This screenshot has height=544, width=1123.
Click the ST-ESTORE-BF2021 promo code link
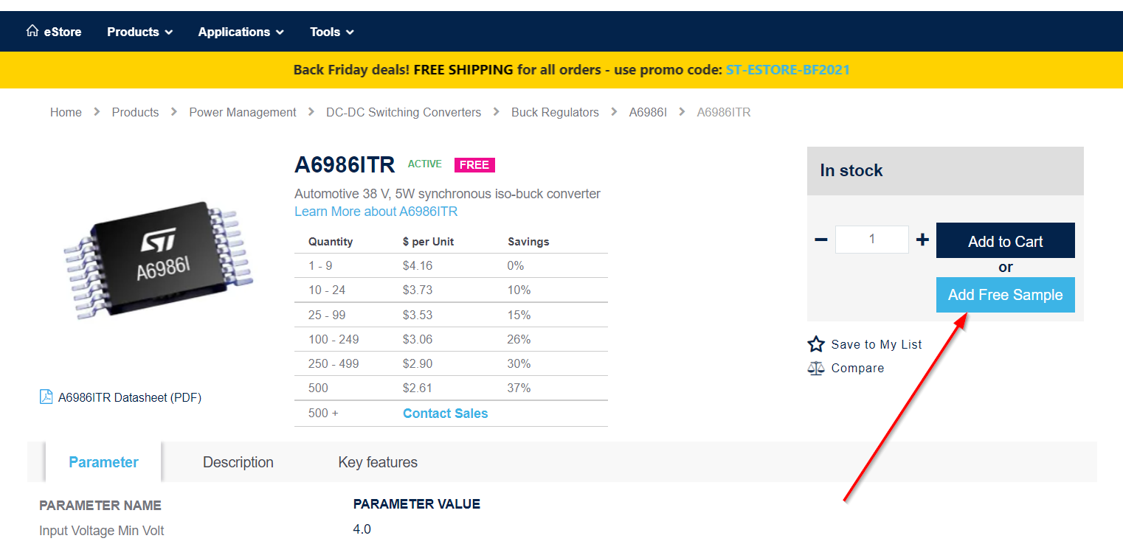coord(787,70)
